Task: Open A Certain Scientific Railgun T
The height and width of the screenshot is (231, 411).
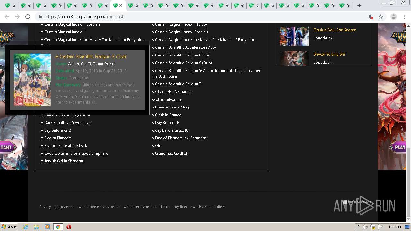Action: 176,84
